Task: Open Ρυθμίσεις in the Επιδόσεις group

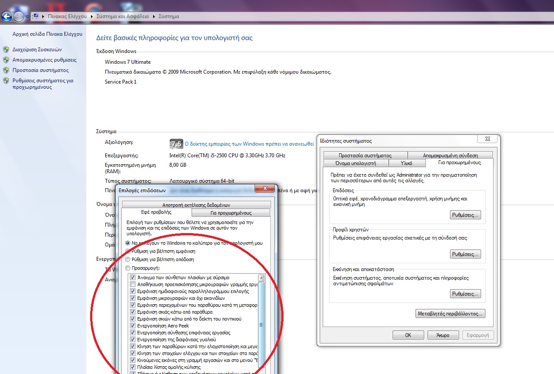Action: click(x=465, y=215)
